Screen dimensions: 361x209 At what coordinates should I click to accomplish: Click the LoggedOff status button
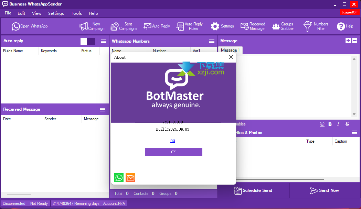click(350, 12)
